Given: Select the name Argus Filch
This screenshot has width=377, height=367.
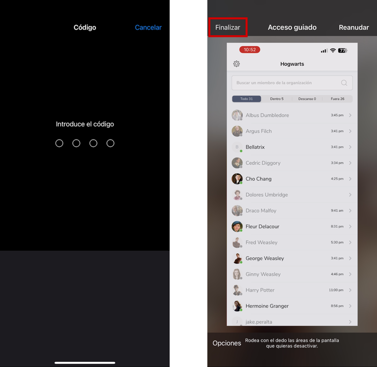Looking at the screenshot, I should 258,131.
